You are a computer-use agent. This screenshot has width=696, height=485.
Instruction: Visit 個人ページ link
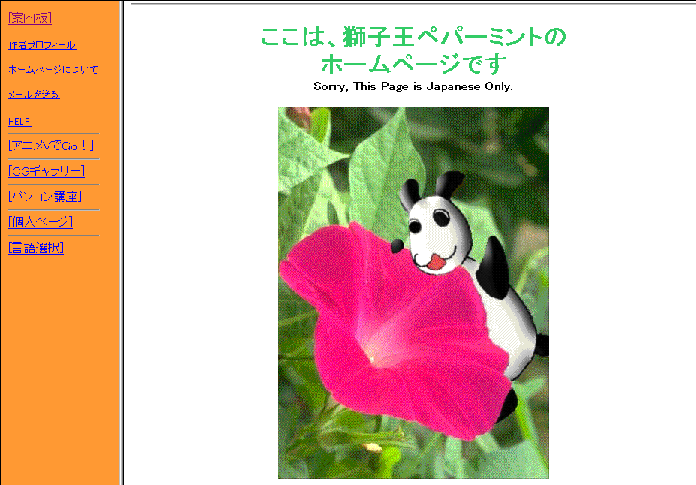(40, 222)
